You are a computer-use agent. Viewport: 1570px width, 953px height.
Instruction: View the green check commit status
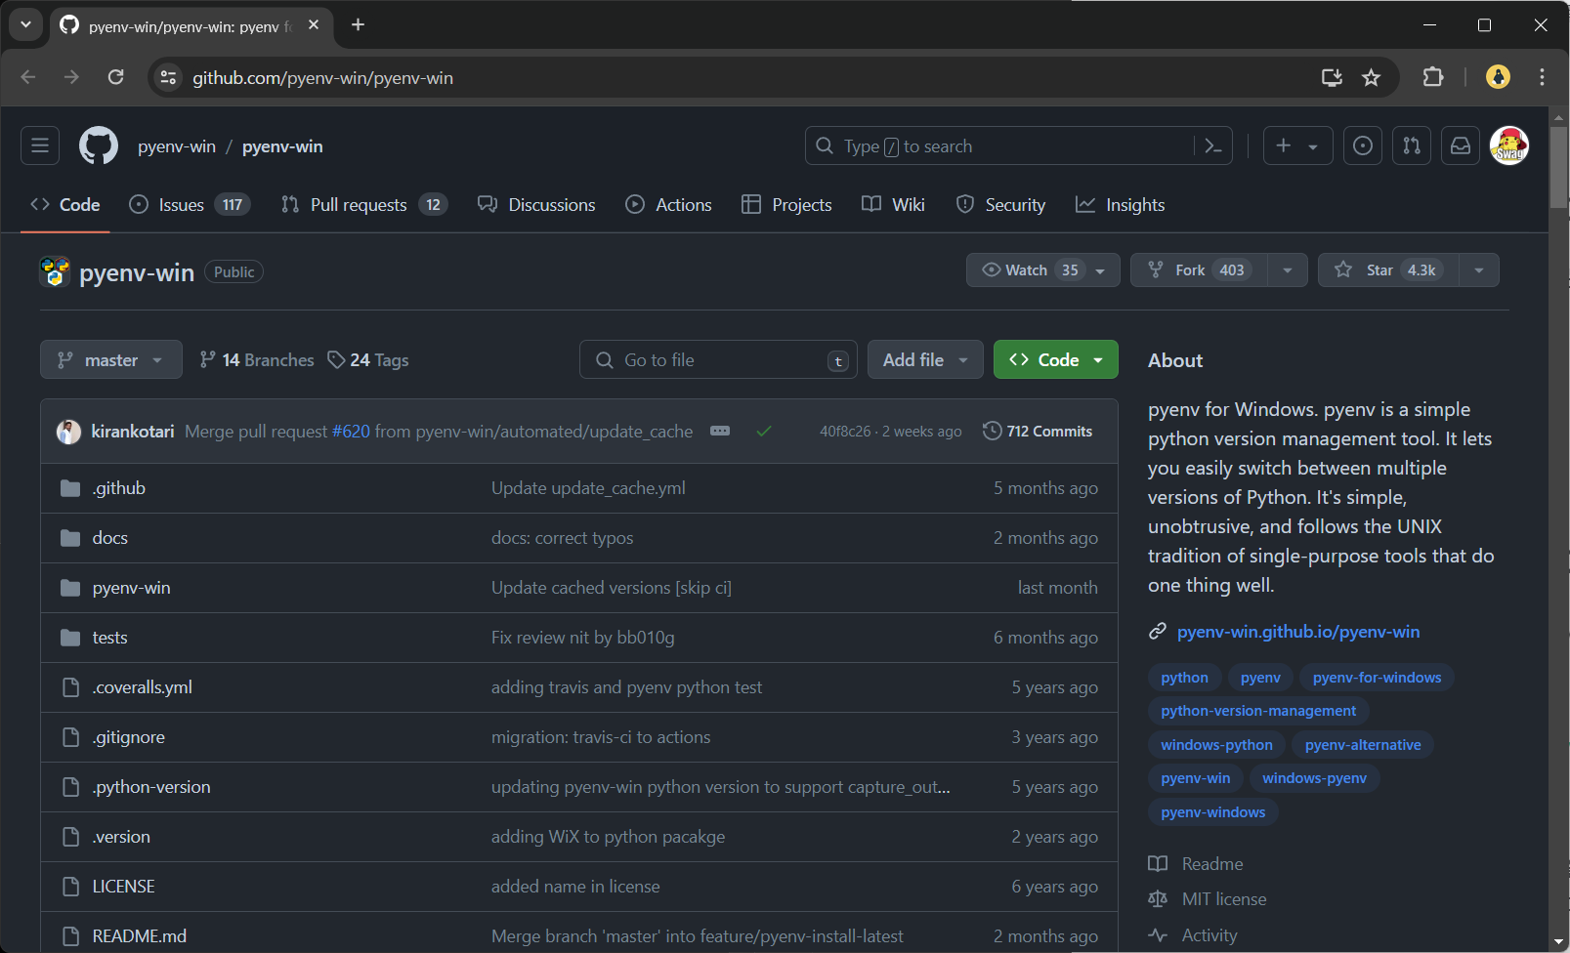tap(764, 431)
